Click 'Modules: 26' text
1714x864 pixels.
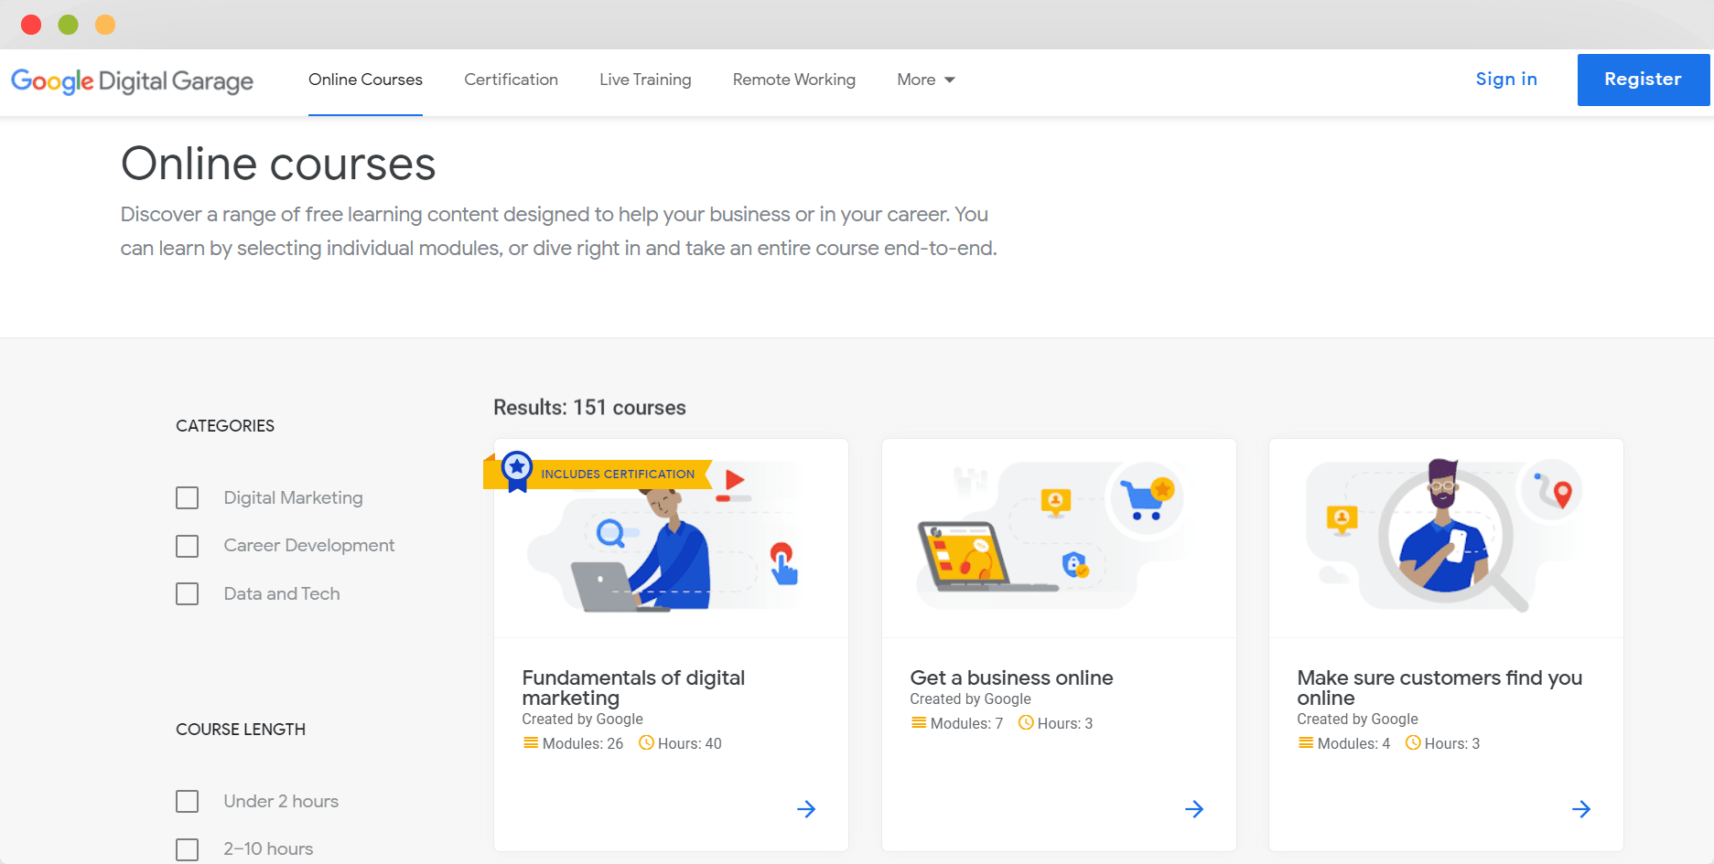[x=583, y=744]
